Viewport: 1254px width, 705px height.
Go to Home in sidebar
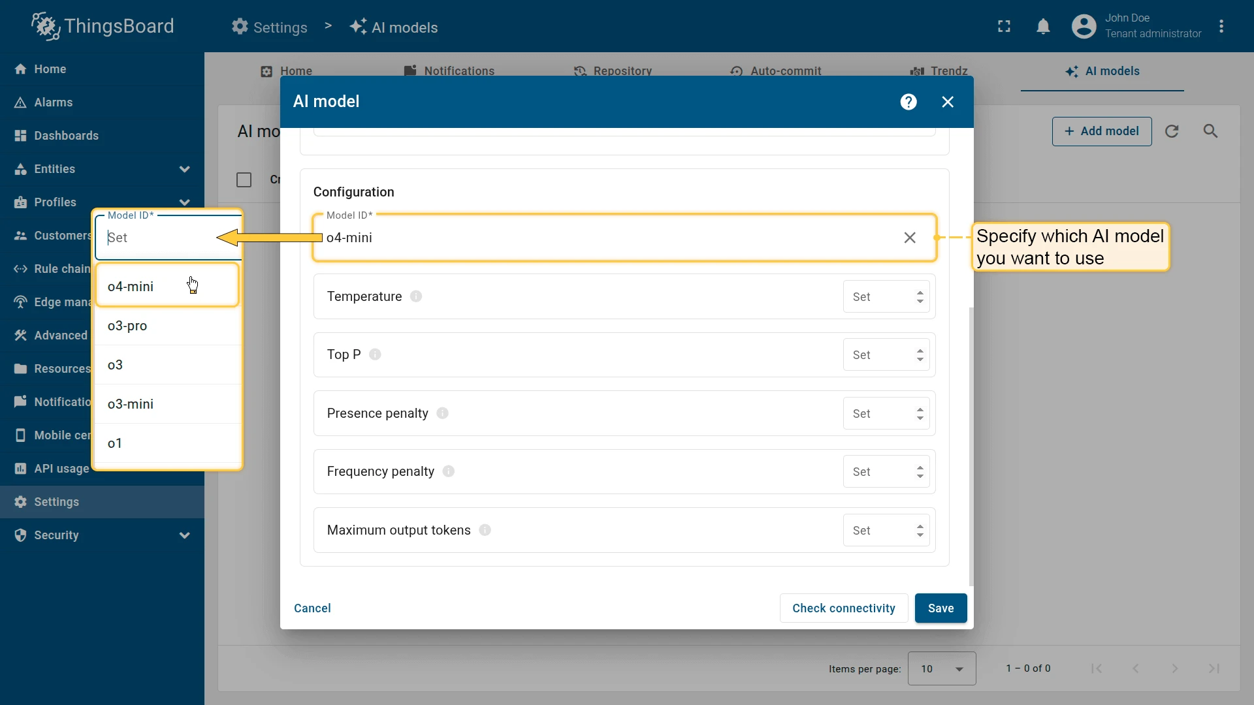pos(102,69)
